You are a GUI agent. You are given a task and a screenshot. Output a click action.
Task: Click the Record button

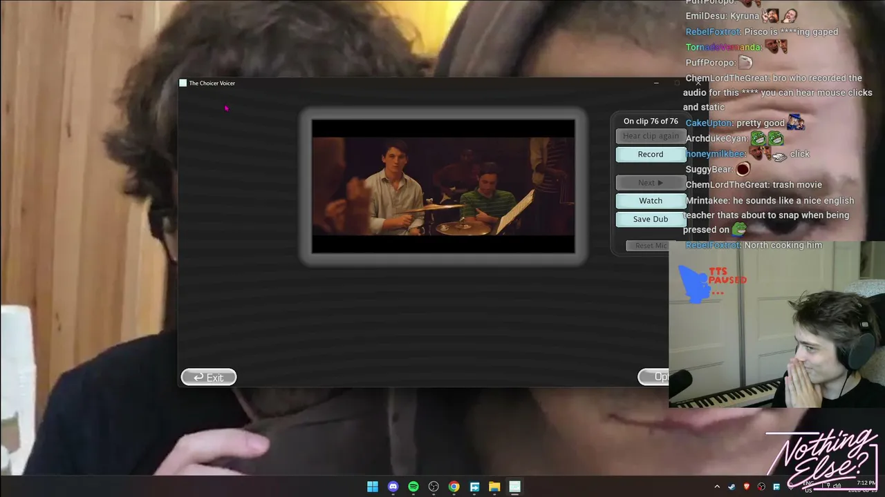click(x=651, y=155)
